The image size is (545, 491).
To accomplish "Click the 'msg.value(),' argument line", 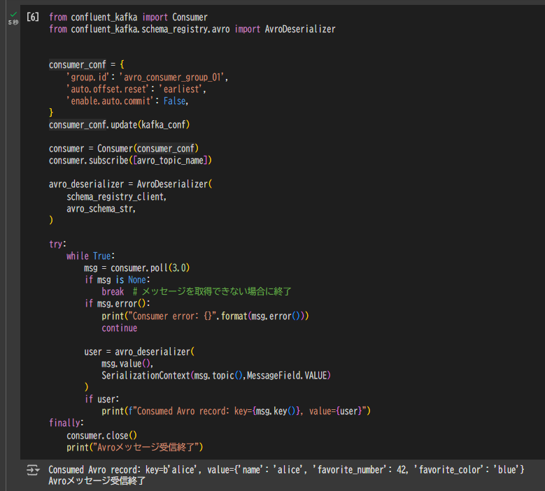I will 127,364.
